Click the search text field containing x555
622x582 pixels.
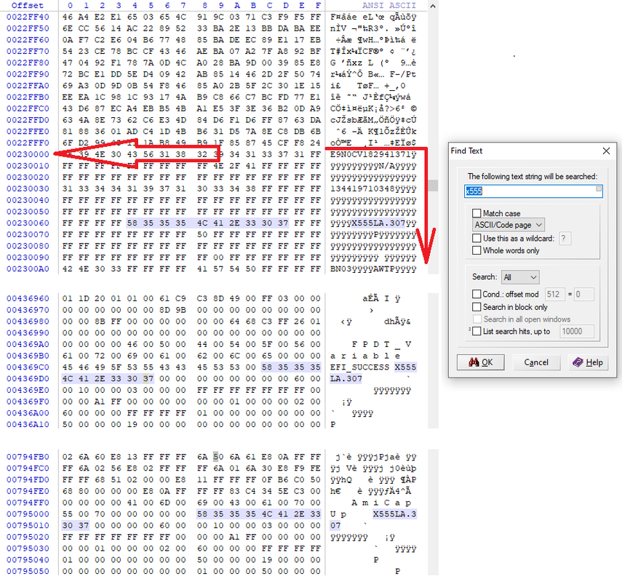click(533, 191)
